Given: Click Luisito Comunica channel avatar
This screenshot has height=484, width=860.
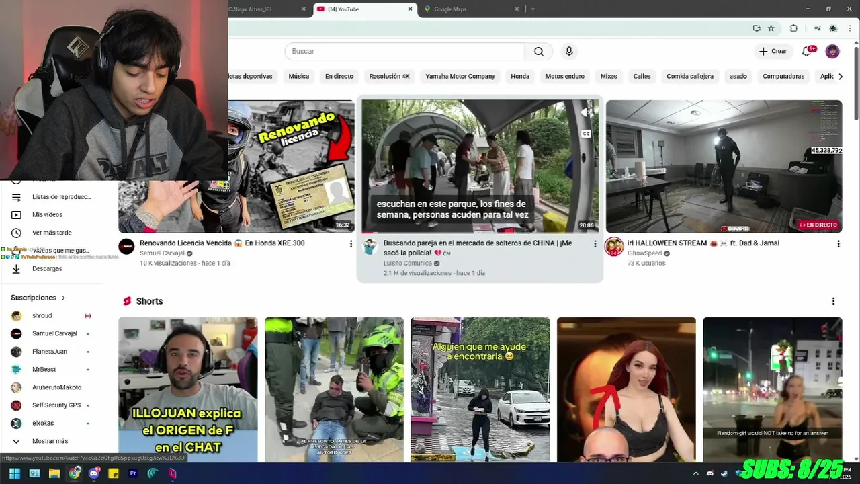Looking at the screenshot, I should pyautogui.click(x=370, y=247).
